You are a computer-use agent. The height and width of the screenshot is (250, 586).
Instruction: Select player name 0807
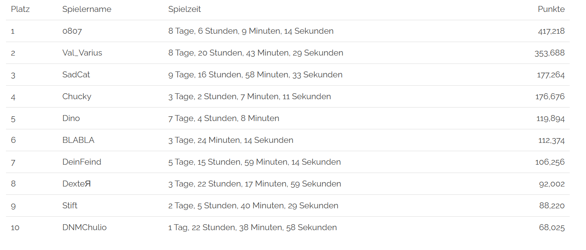(72, 31)
